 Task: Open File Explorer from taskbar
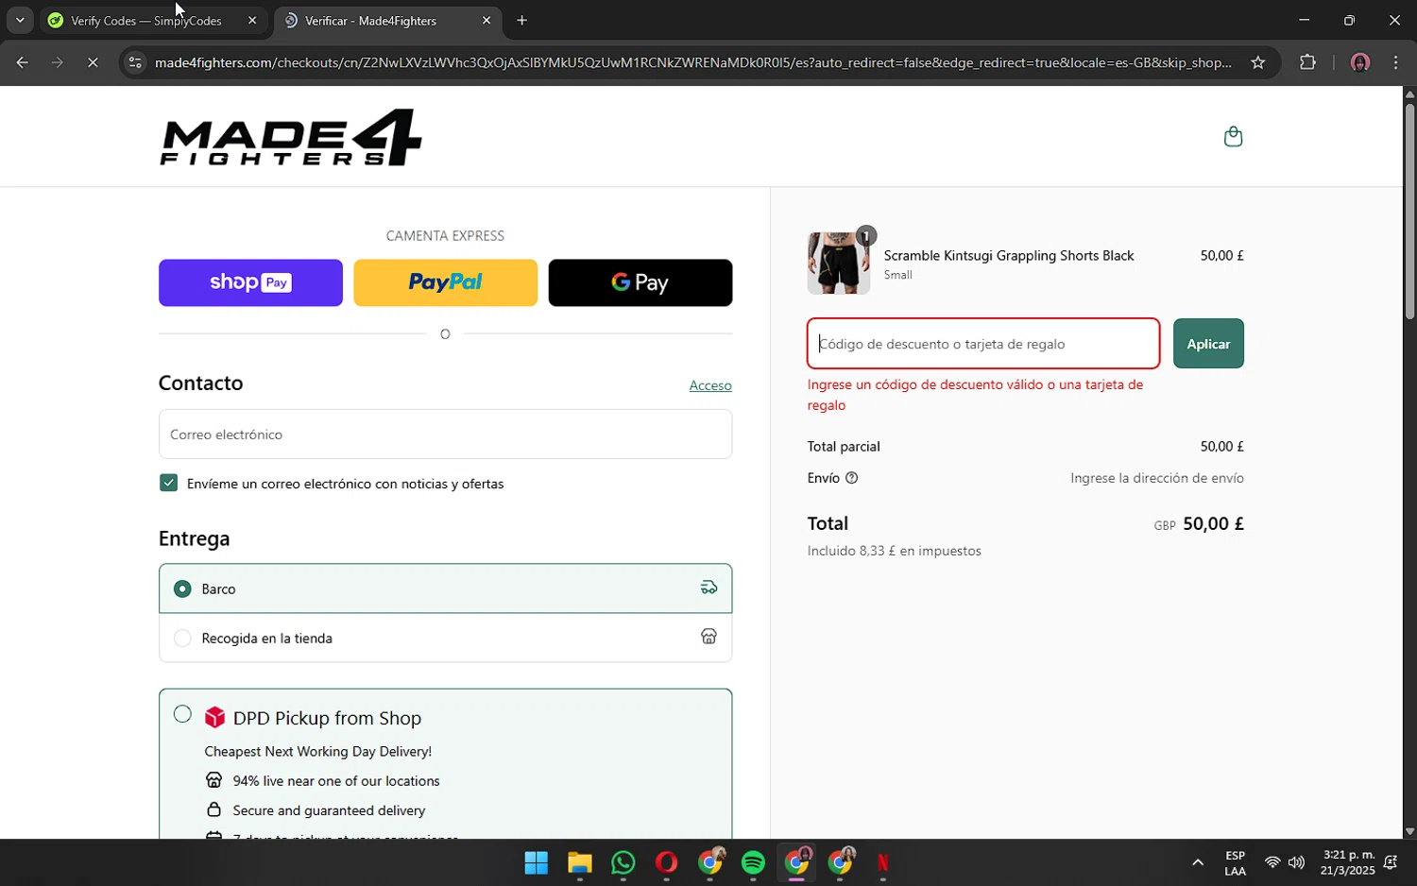(x=579, y=862)
